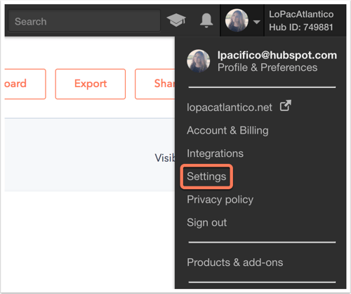This screenshot has height=294, width=351.
Task: Click the external link icon beside lopacatlantico.net
Action: coord(286,106)
